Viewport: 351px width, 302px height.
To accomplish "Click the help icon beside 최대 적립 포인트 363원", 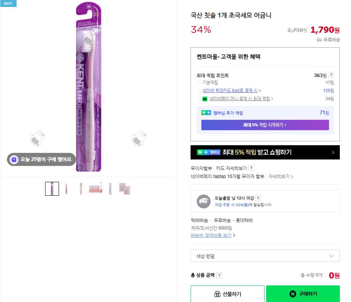I will (331, 75).
